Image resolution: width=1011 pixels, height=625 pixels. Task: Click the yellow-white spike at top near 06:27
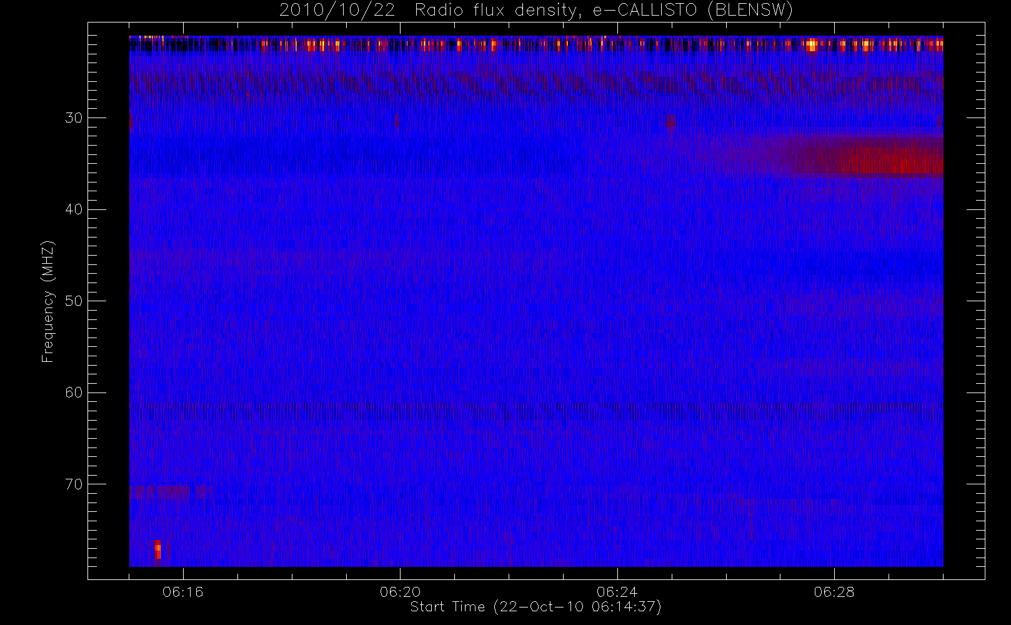[x=811, y=45]
